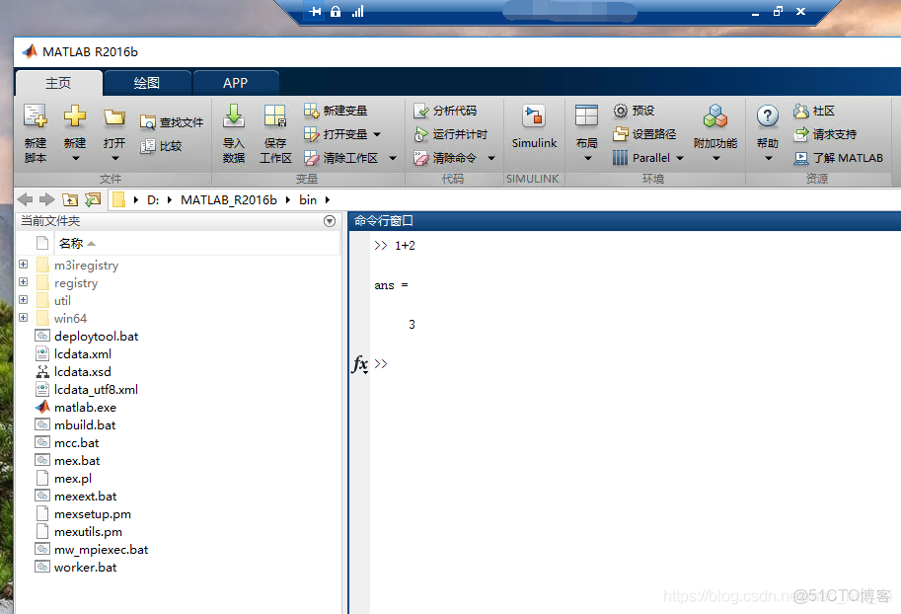Screen dimensions: 901x614
Task: Expand the m3iregistry folder
Action: [x=23, y=264]
